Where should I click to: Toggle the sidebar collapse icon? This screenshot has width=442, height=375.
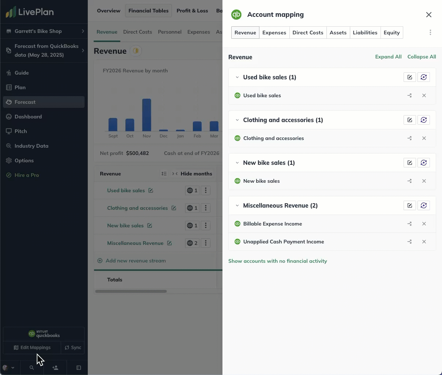pos(79,368)
